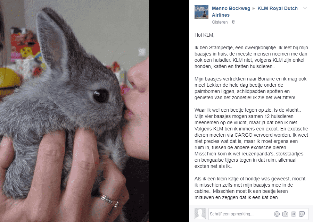Attach a photo using the camera icon

pyautogui.click(x=285, y=214)
